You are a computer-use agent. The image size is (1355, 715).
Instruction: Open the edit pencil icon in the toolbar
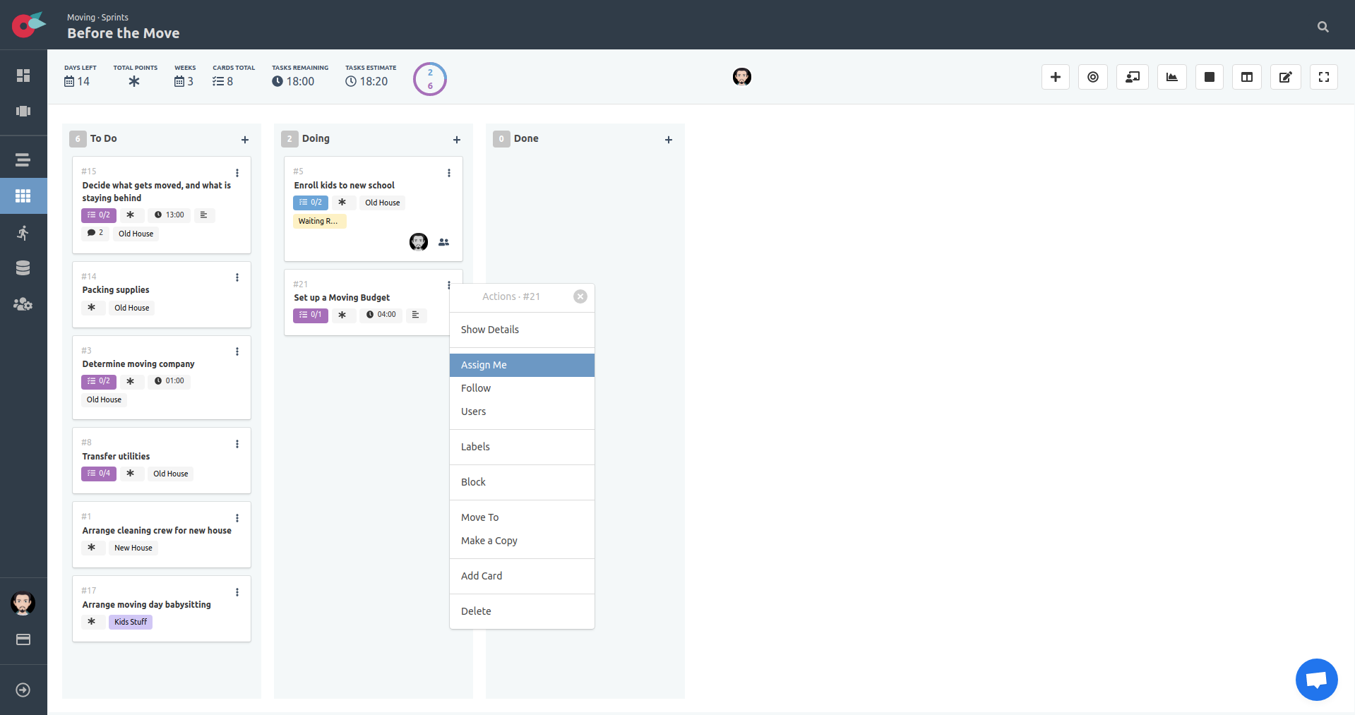(1285, 77)
